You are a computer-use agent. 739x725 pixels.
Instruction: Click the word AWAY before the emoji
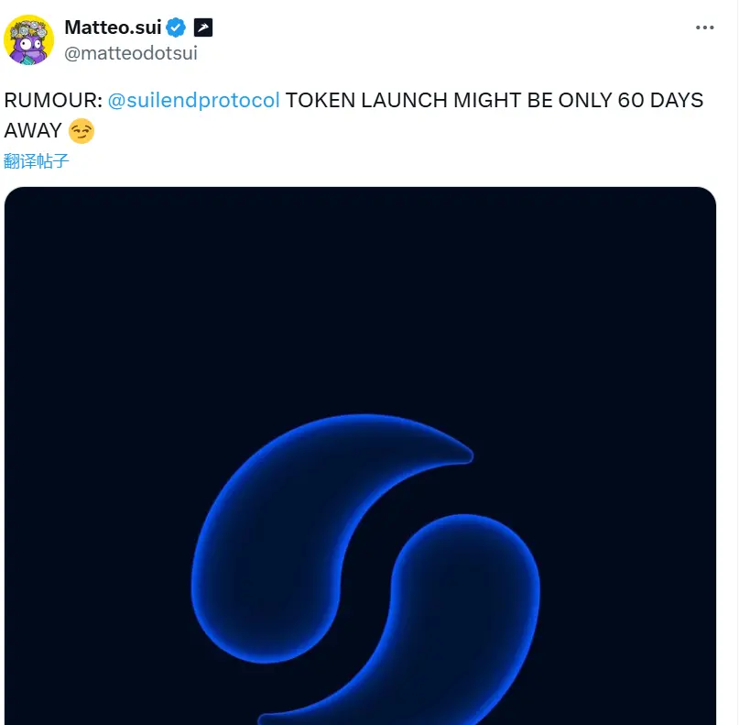(33, 131)
